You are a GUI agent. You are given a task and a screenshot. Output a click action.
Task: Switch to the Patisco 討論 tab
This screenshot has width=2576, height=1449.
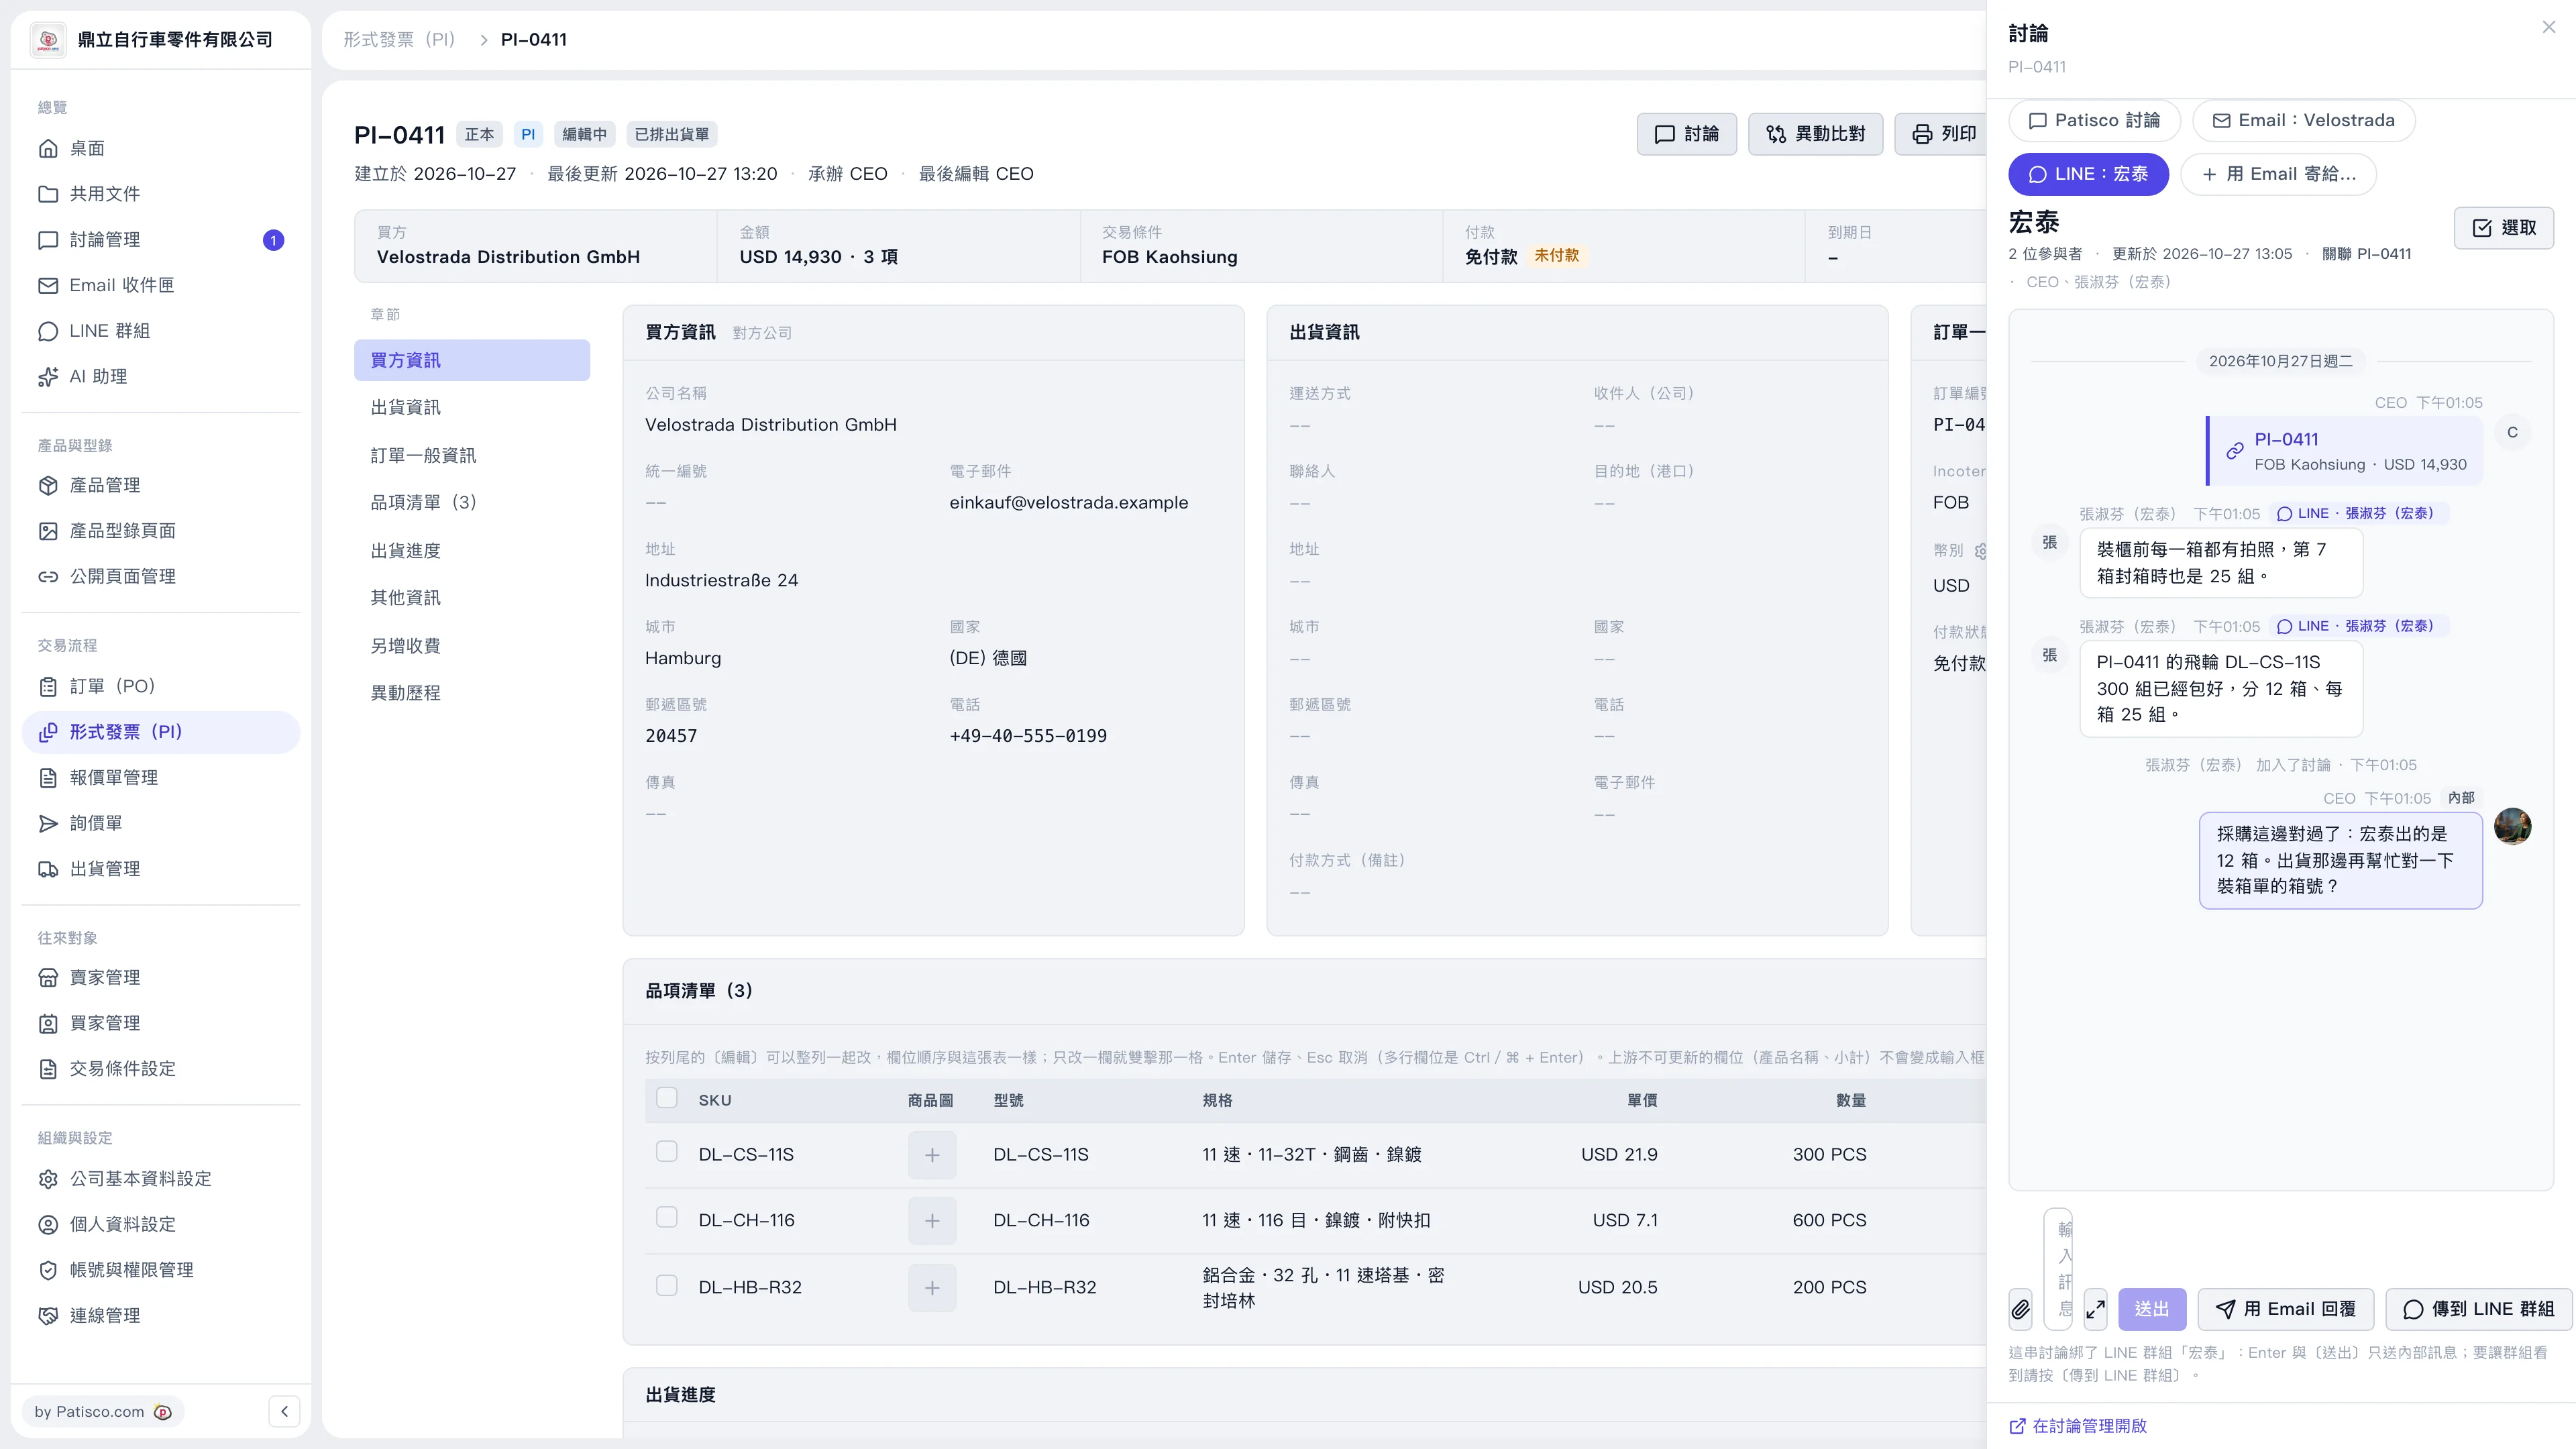point(2094,121)
